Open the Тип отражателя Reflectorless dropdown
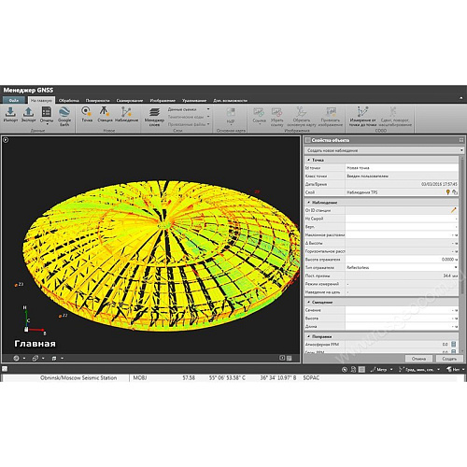 pos(402,267)
